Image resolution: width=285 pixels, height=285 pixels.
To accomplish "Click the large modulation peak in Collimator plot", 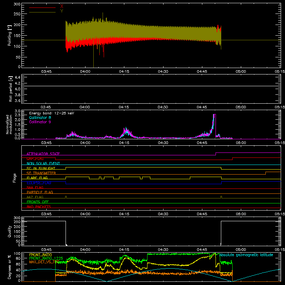I will coord(214,125).
